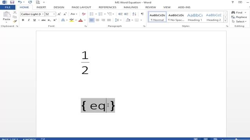Apply the Heading 1 style
This screenshot has width=250, height=140.
coord(195,17)
